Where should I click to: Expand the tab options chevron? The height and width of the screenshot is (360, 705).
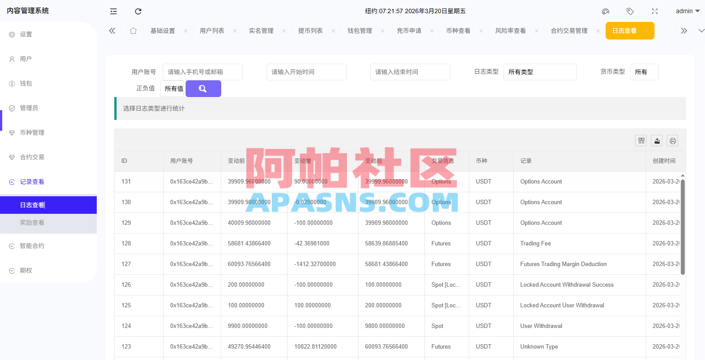pyautogui.click(x=701, y=31)
